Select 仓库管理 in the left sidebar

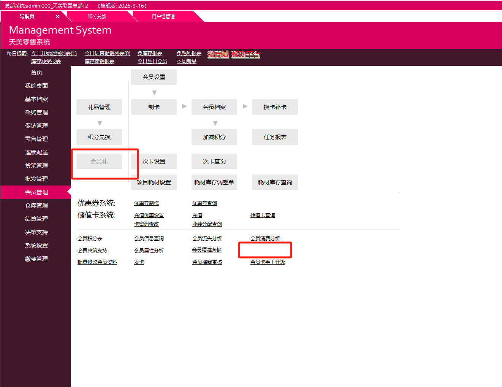36,205
